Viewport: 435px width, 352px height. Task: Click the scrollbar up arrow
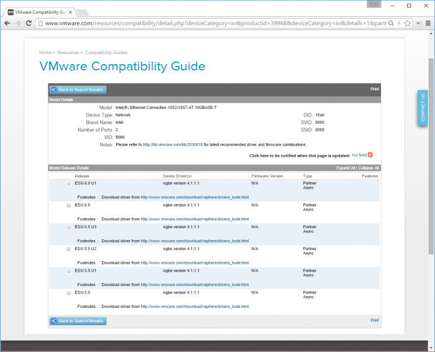(x=431, y=33)
